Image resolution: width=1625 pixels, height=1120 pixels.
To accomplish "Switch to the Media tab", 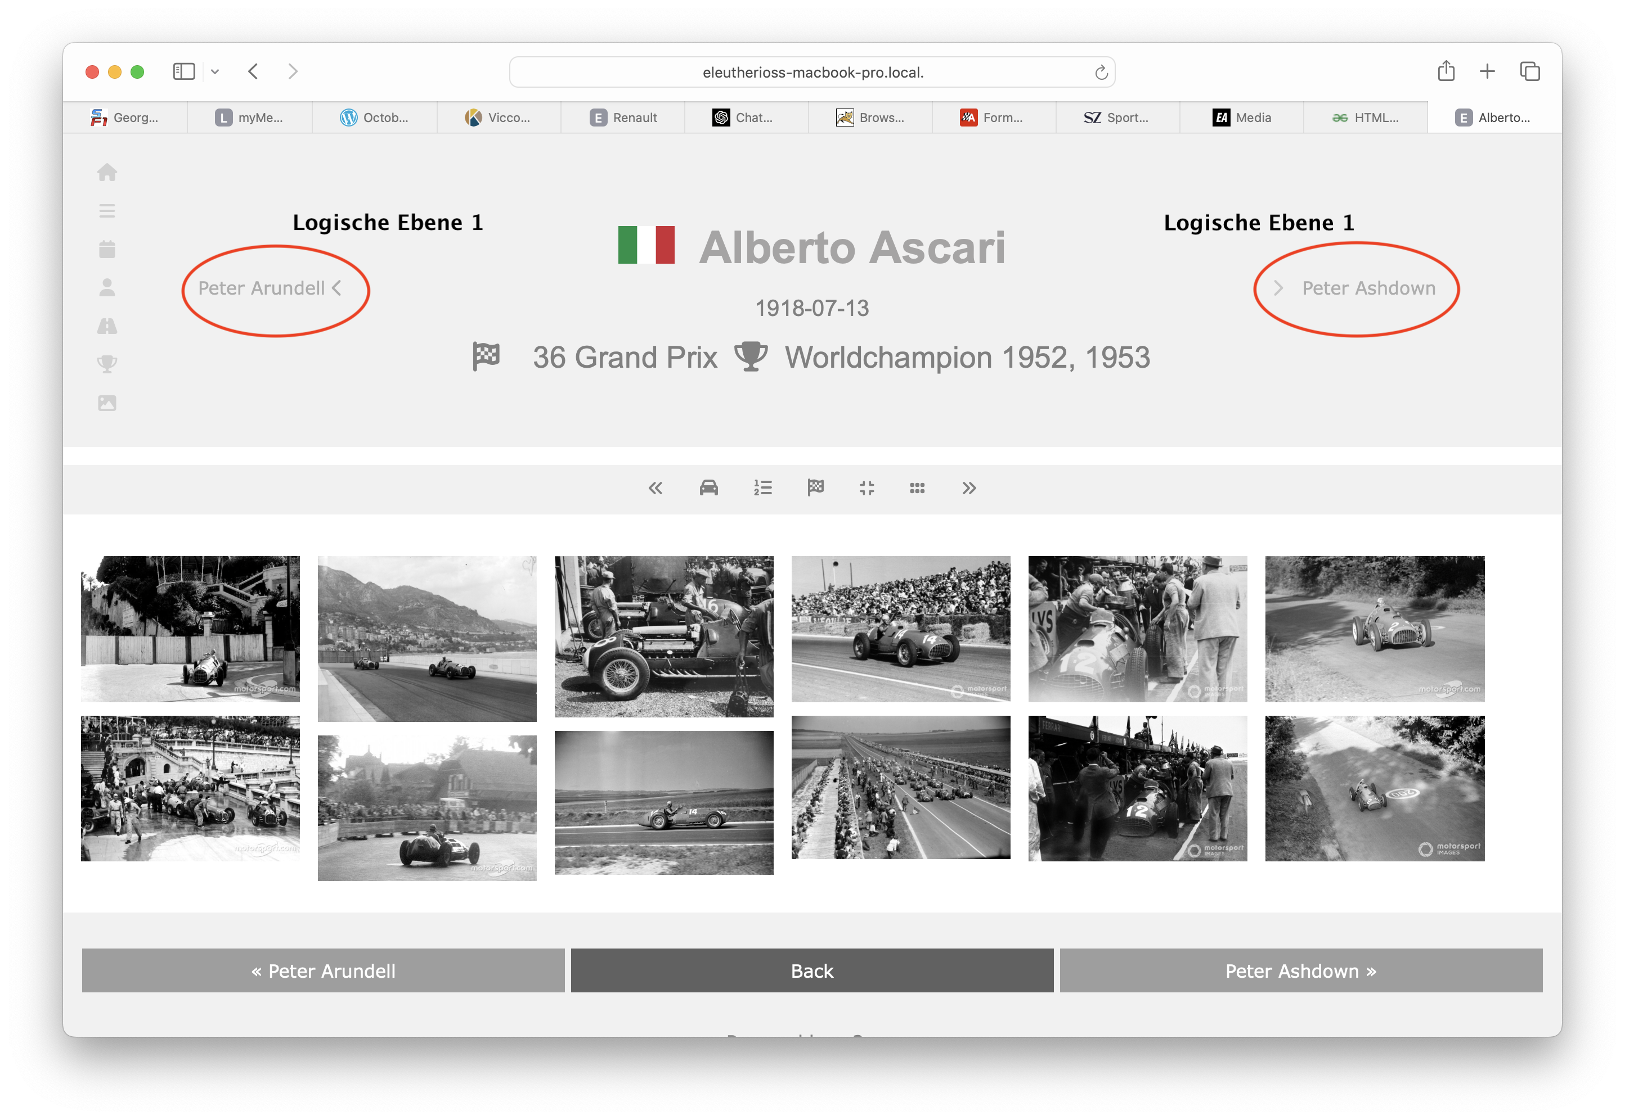I will pyautogui.click(x=1242, y=117).
